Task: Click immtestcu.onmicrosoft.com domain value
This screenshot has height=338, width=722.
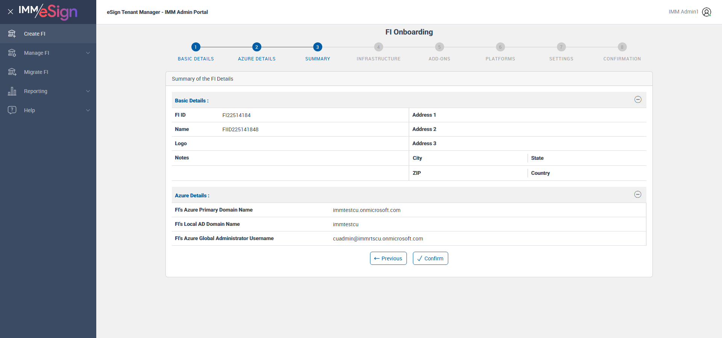Action: pyautogui.click(x=367, y=210)
